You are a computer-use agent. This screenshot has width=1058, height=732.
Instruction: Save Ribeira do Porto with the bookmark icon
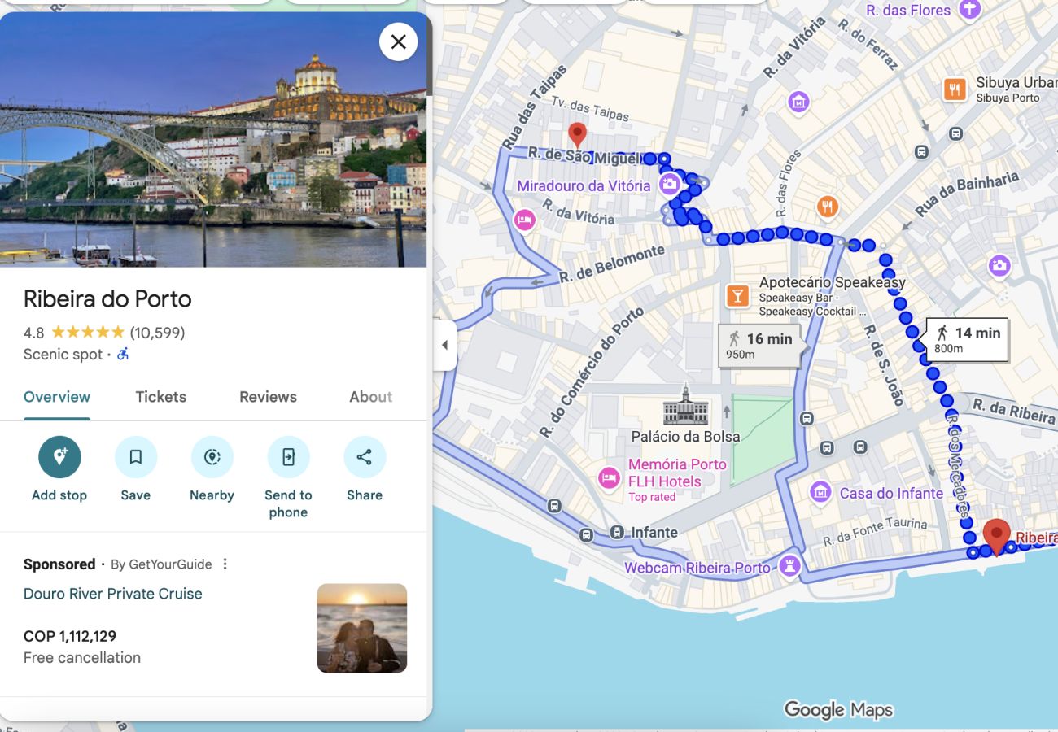click(x=135, y=456)
